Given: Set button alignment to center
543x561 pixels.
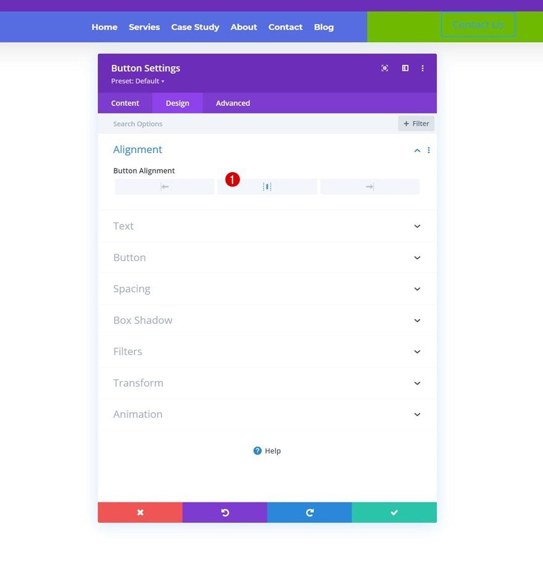Looking at the screenshot, I should 267,187.
